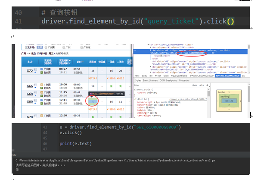The width and height of the screenshot is (270, 180).
Task: Click the ID card icon beside train G68
Action: point(35,92)
